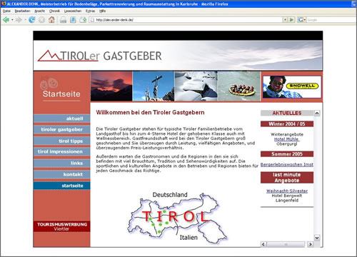
Task: Click the Startseite title in sidebar header
Action: pos(61,94)
